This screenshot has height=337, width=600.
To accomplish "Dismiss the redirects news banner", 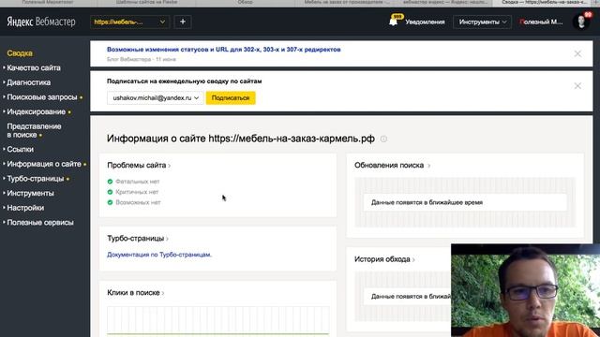I will [577, 54].
